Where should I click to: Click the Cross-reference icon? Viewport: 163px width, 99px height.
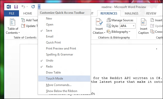152,31
